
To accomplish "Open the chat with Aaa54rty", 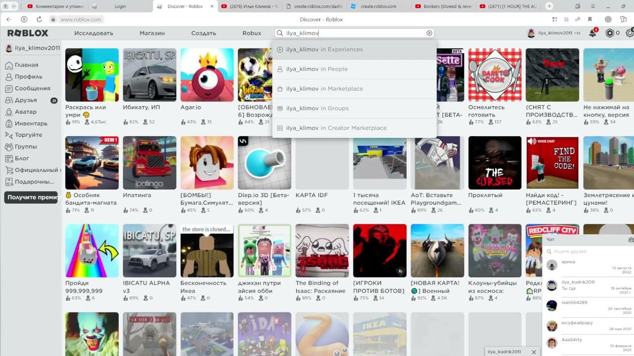I will point(588,344).
